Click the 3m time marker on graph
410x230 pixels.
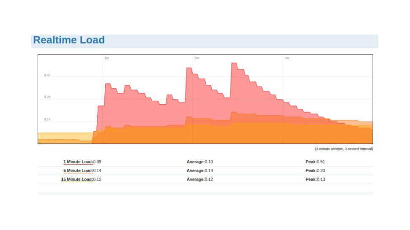tap(107, 58)
